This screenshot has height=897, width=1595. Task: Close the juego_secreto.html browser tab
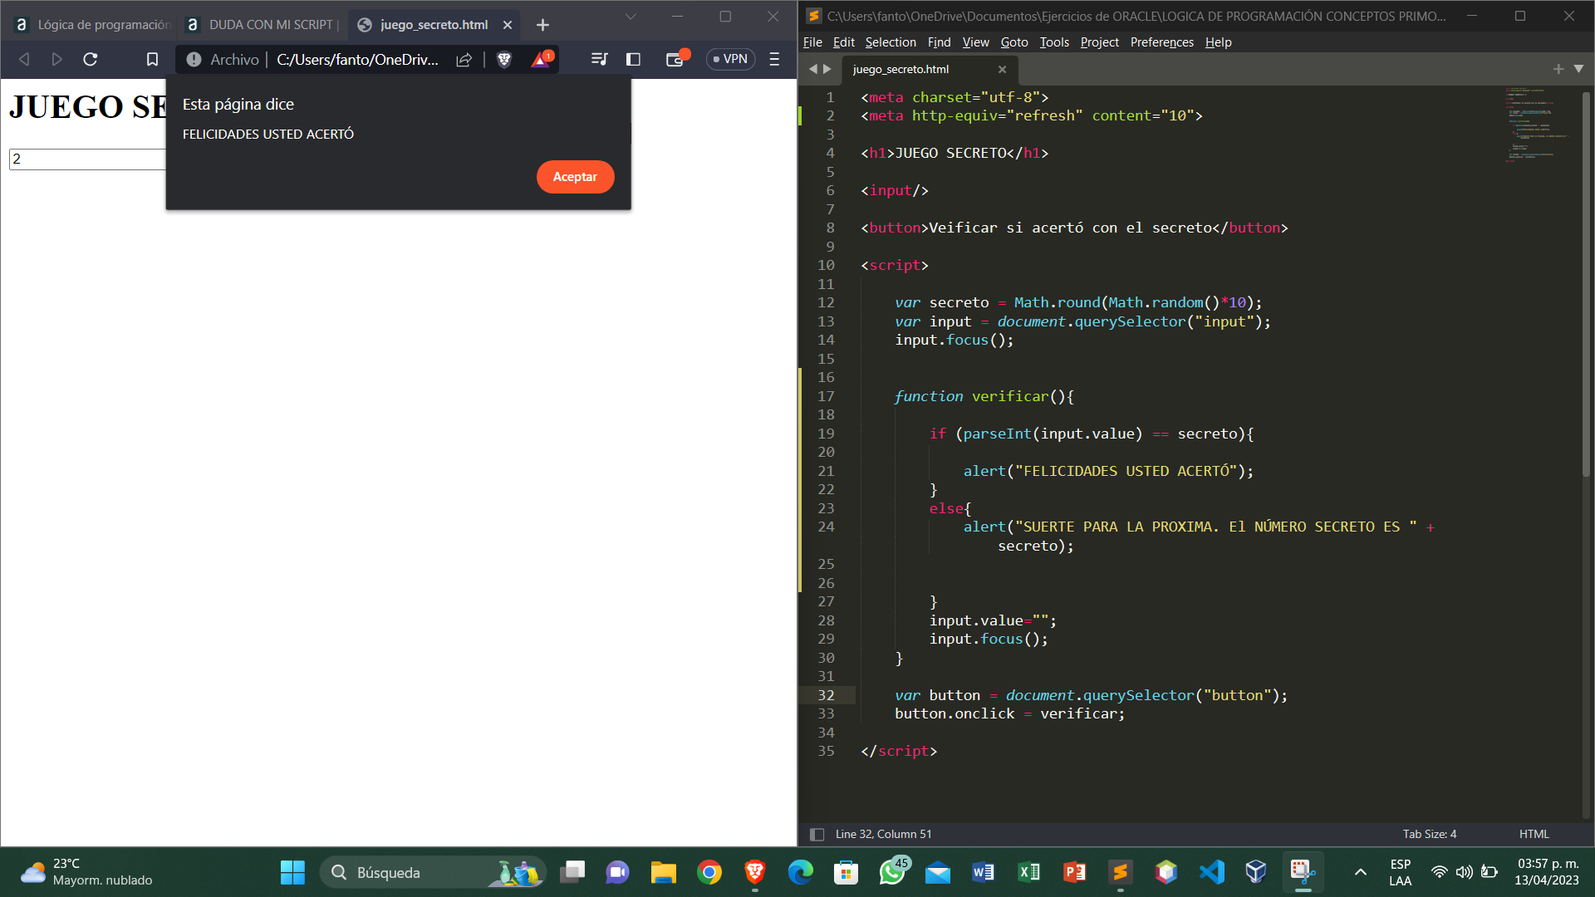tap(508, 25)
